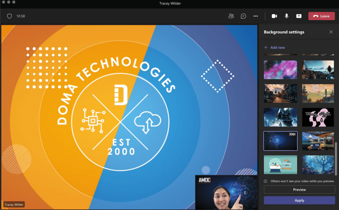Open the meeting chat icon

[244, 16]
